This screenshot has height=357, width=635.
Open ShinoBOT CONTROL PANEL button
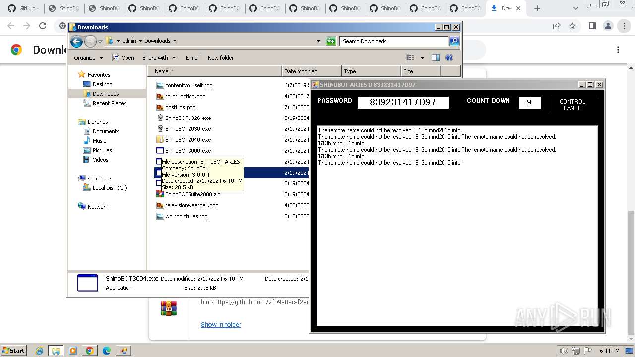572,105
